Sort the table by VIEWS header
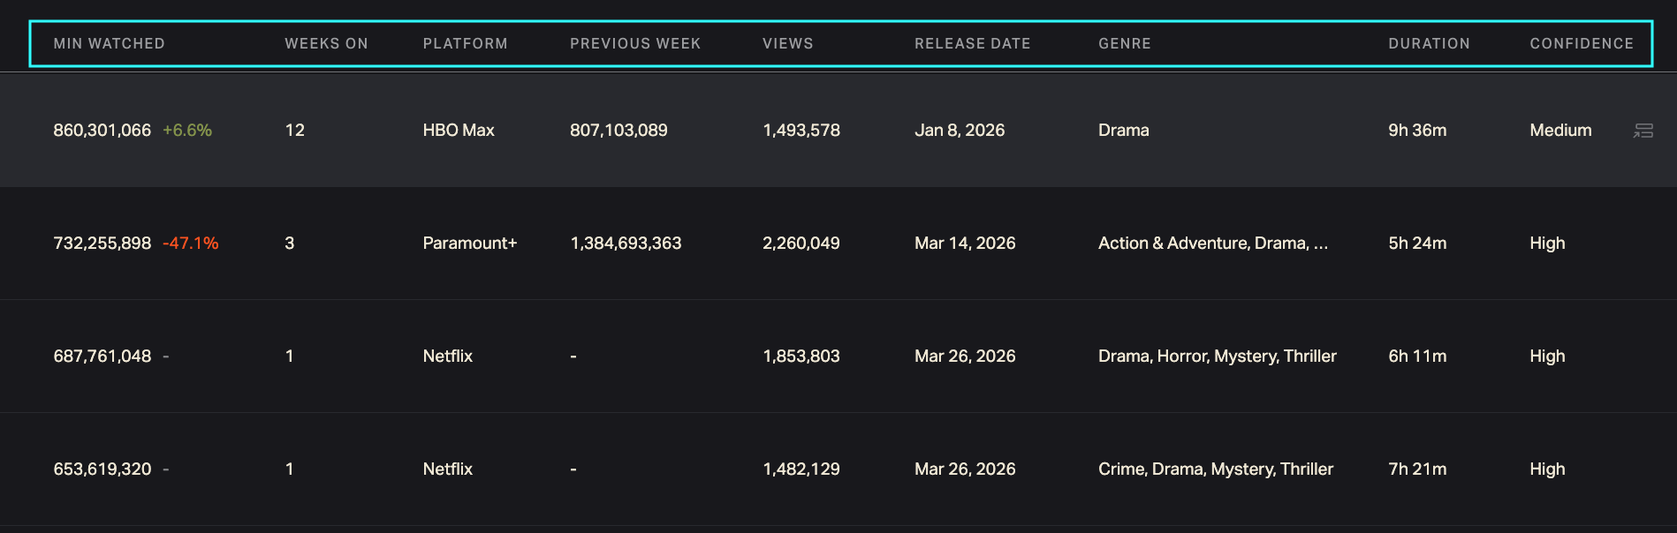Image resolution: width=1677 pixels, height=533 pixels. pos(787,43)
